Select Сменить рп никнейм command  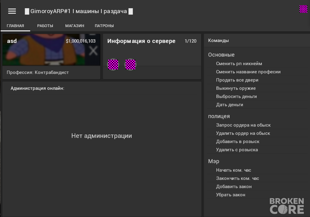(257, 64)
